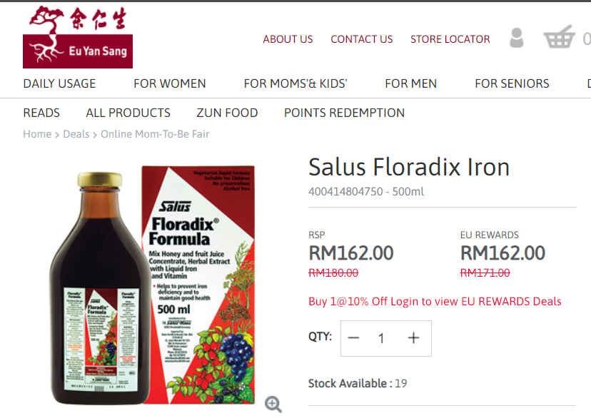This screenshot has height=418, width=591.
Task: Open the user account icon
Action: click(x=516, y=38)
